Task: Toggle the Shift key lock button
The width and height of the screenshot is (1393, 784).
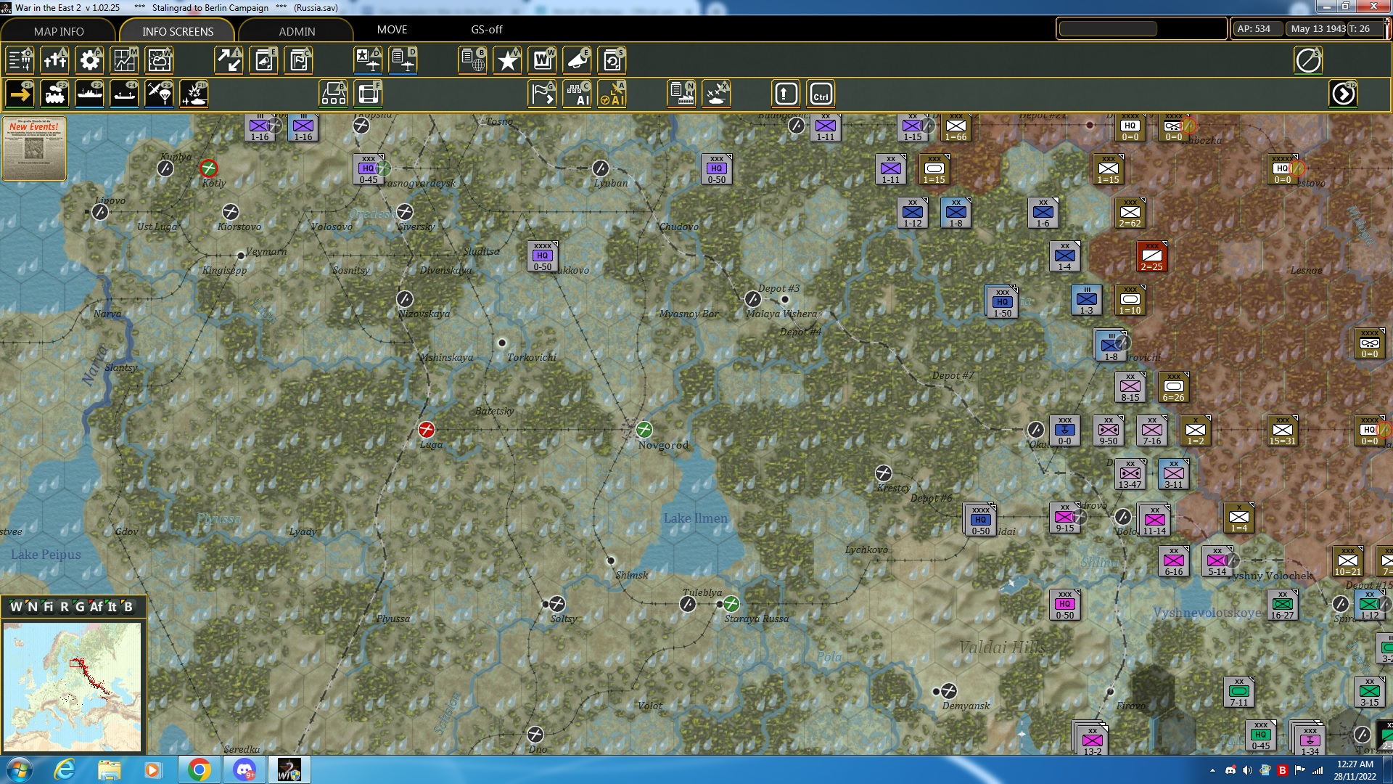Action: click(x=786, y=94)
